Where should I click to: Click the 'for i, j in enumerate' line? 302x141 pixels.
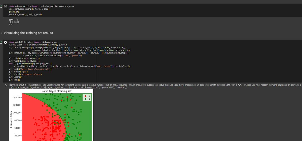tap(31, 63)
